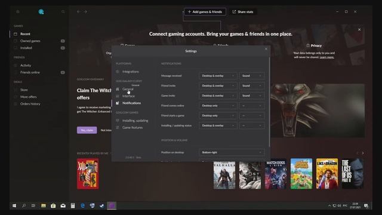Click Add games & friends button
The image size is (382, 215).
[205, 12]
